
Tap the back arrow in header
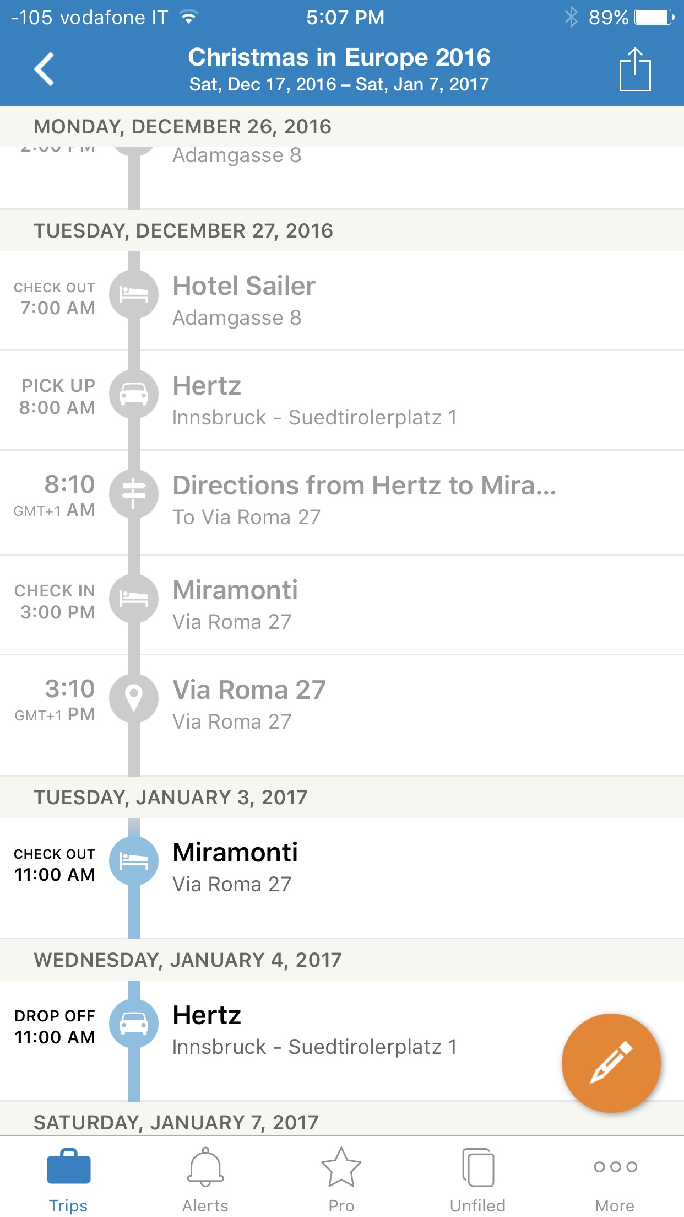coord(44,69)
